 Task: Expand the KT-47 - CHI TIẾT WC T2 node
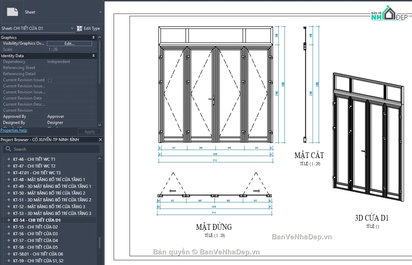(x=9, y=166)
